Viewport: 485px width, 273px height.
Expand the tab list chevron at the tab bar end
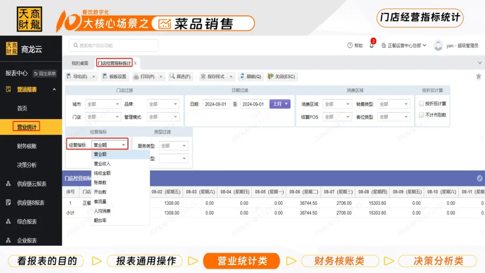480,63
